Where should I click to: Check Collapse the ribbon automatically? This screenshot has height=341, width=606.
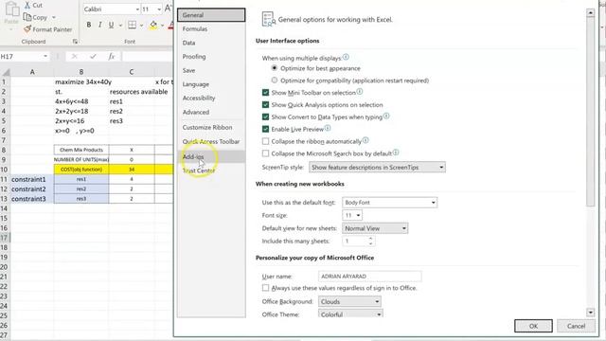(x=265, y=141)
